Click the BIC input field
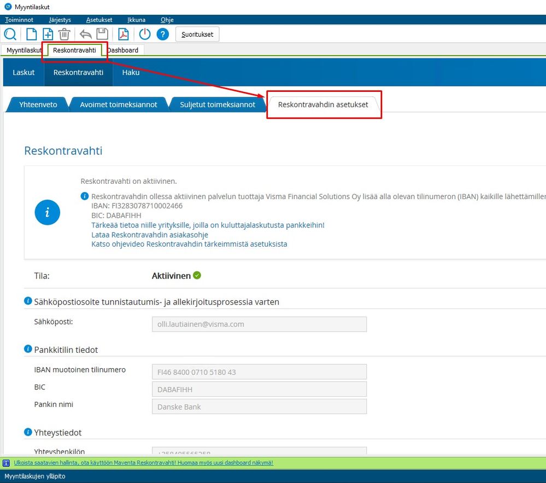546x483 pixels. [260, 389]
